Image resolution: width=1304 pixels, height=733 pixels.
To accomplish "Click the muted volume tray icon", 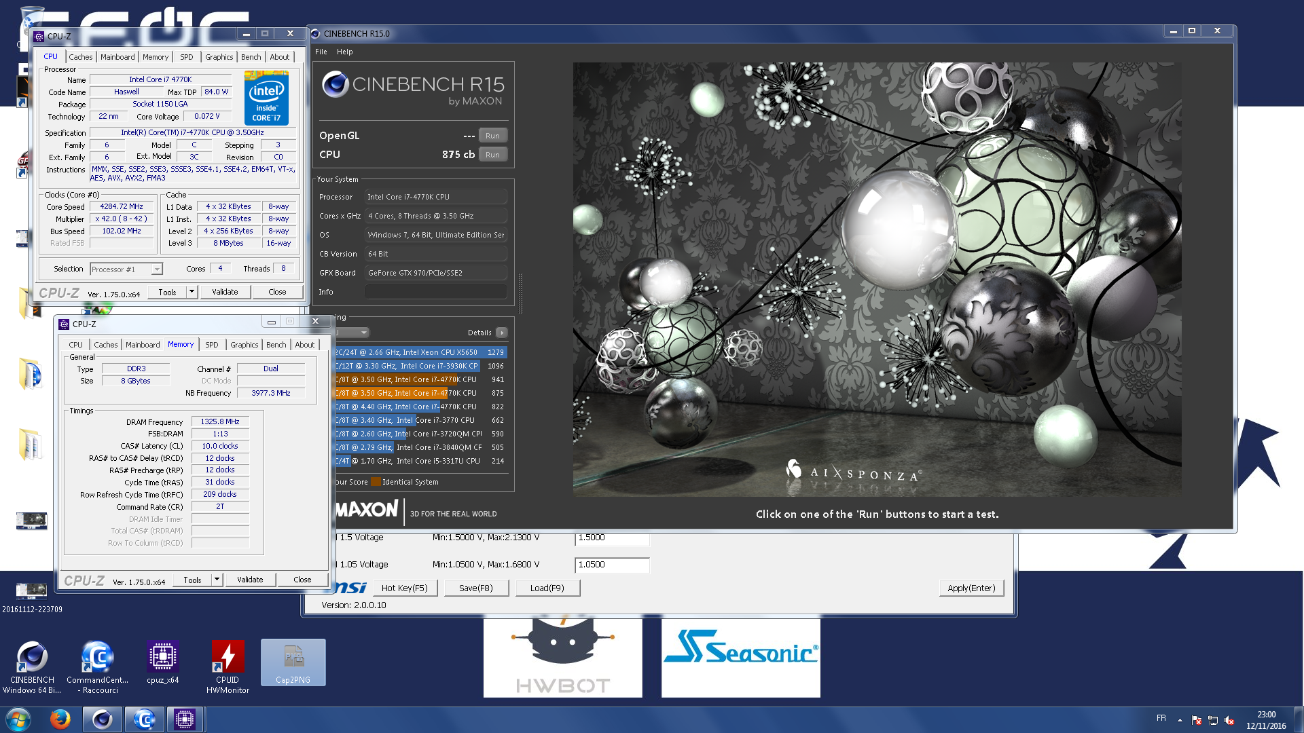I will 1229,720.
